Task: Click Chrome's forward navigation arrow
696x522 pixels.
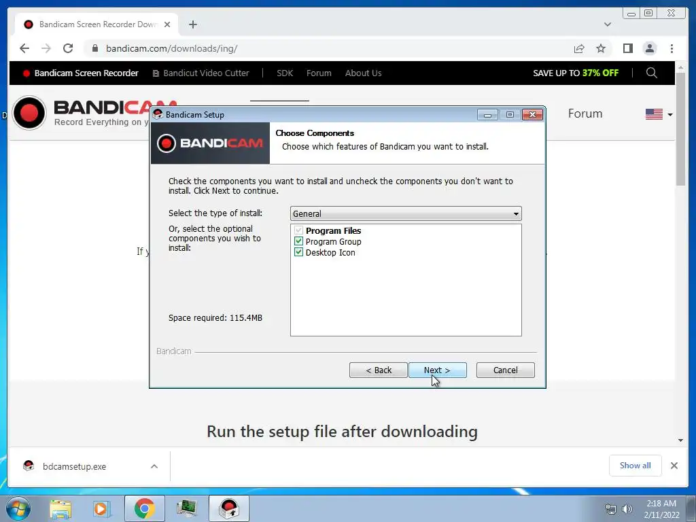Action: [x=46, y=48]
